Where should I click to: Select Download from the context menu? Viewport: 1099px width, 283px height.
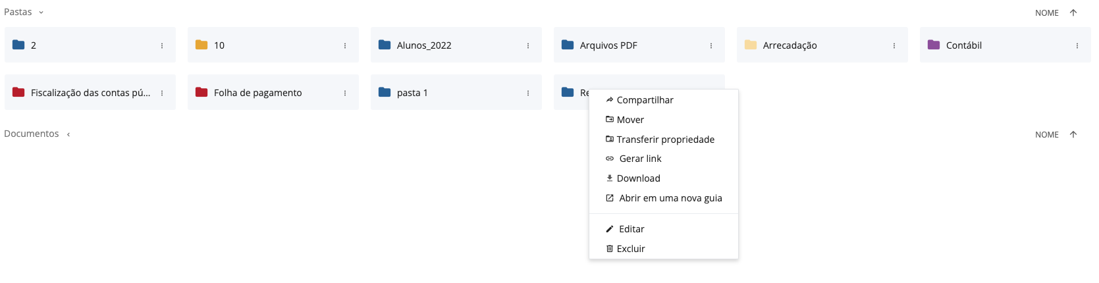pyautogui.click(x=638, y=178)
